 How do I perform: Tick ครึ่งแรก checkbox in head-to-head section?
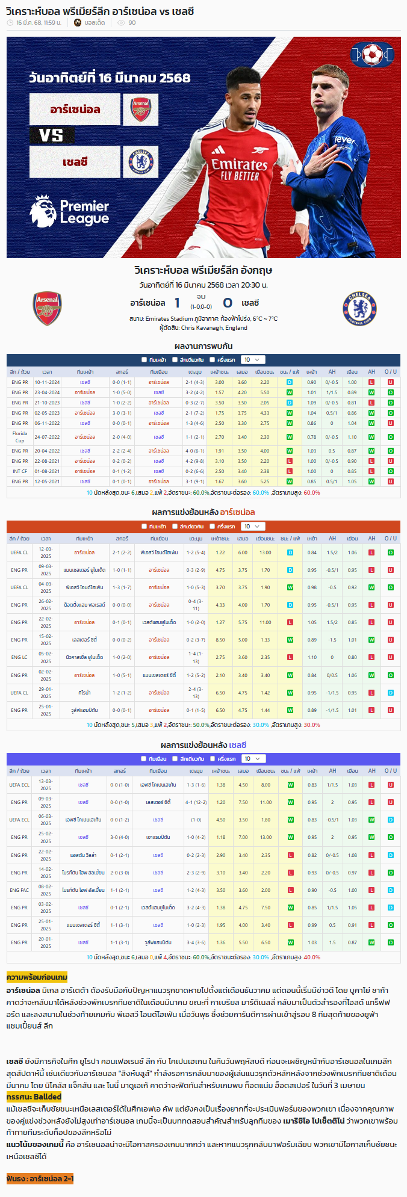click(x=213, y=360)
